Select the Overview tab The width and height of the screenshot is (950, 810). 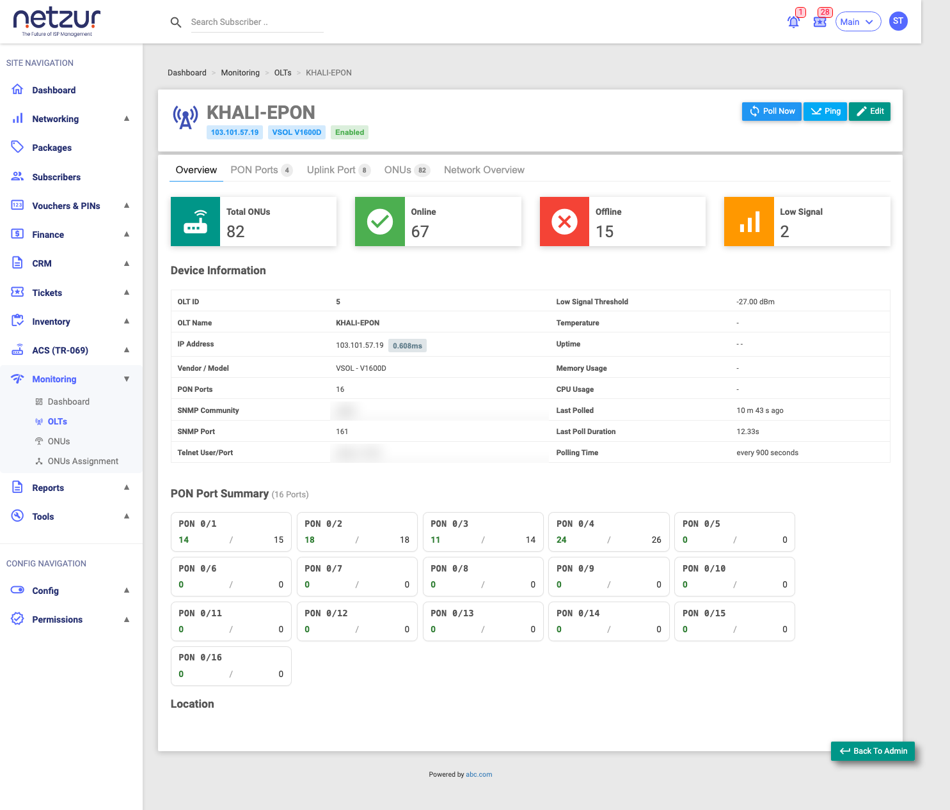[x=196, y=170]
